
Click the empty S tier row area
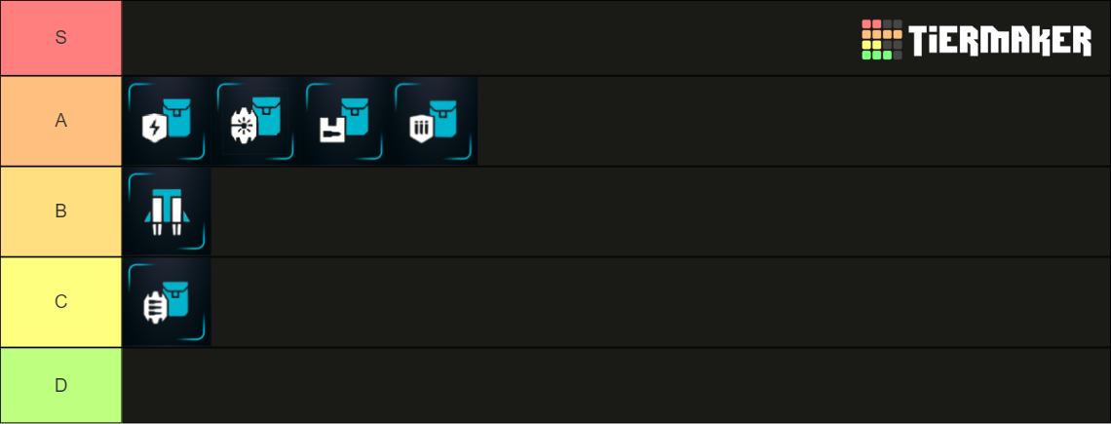[487, 38]
